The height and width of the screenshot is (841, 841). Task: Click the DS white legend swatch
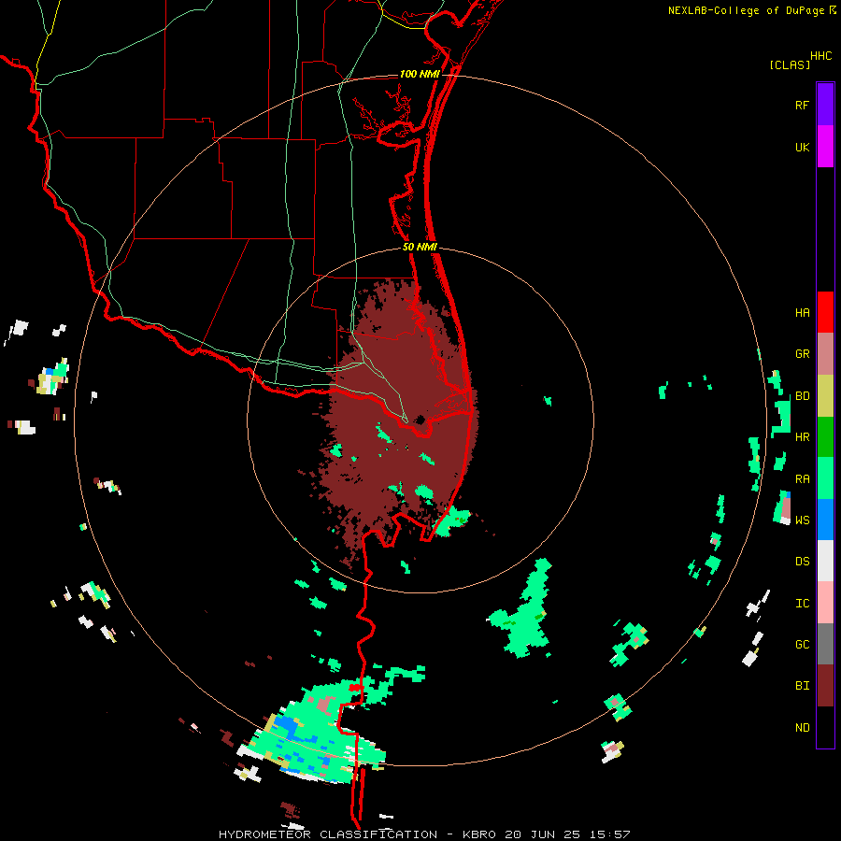[x=825, y=561]
